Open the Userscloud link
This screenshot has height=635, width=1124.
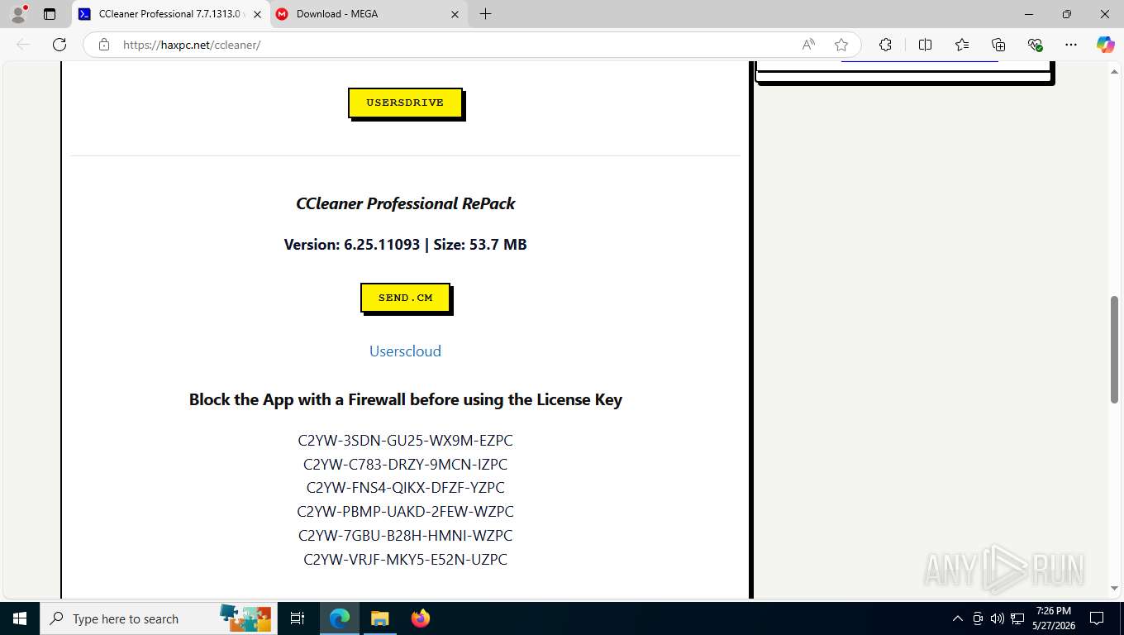click(x=405, y=351)
